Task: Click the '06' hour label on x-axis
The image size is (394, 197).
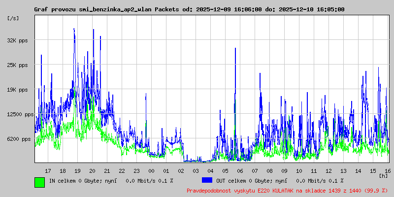Action: coord(240,171)
